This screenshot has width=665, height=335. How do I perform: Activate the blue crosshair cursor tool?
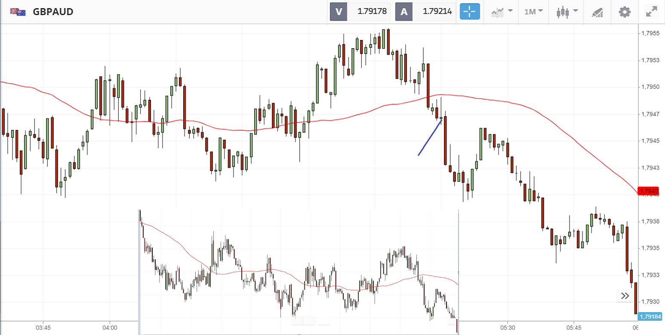pos(470,12)
